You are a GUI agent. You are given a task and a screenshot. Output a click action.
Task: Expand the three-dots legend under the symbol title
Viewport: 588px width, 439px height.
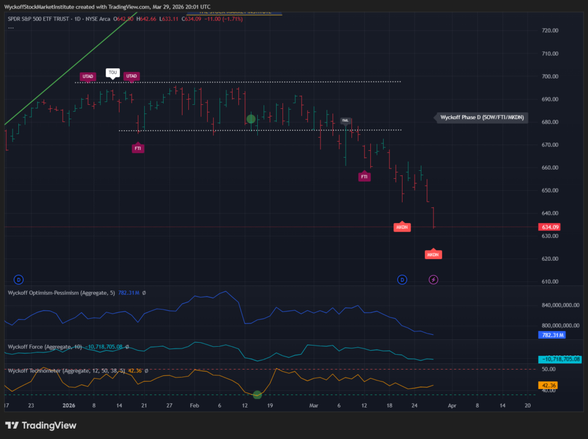(x=11, y=27)
